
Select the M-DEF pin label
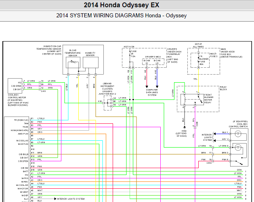click(x=25, y=196)
